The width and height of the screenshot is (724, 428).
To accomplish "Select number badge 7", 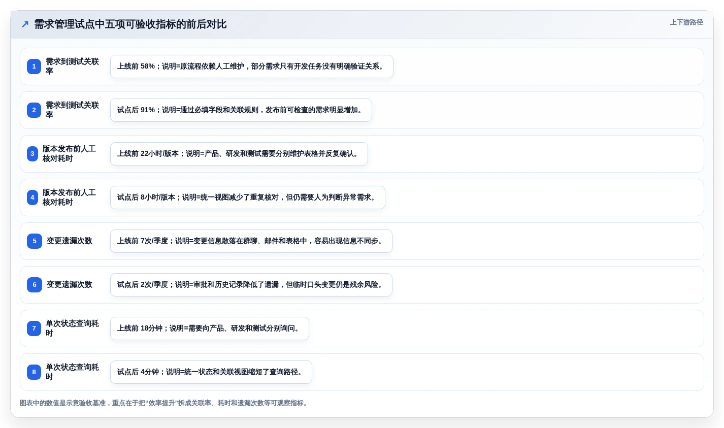I will 34,328.
